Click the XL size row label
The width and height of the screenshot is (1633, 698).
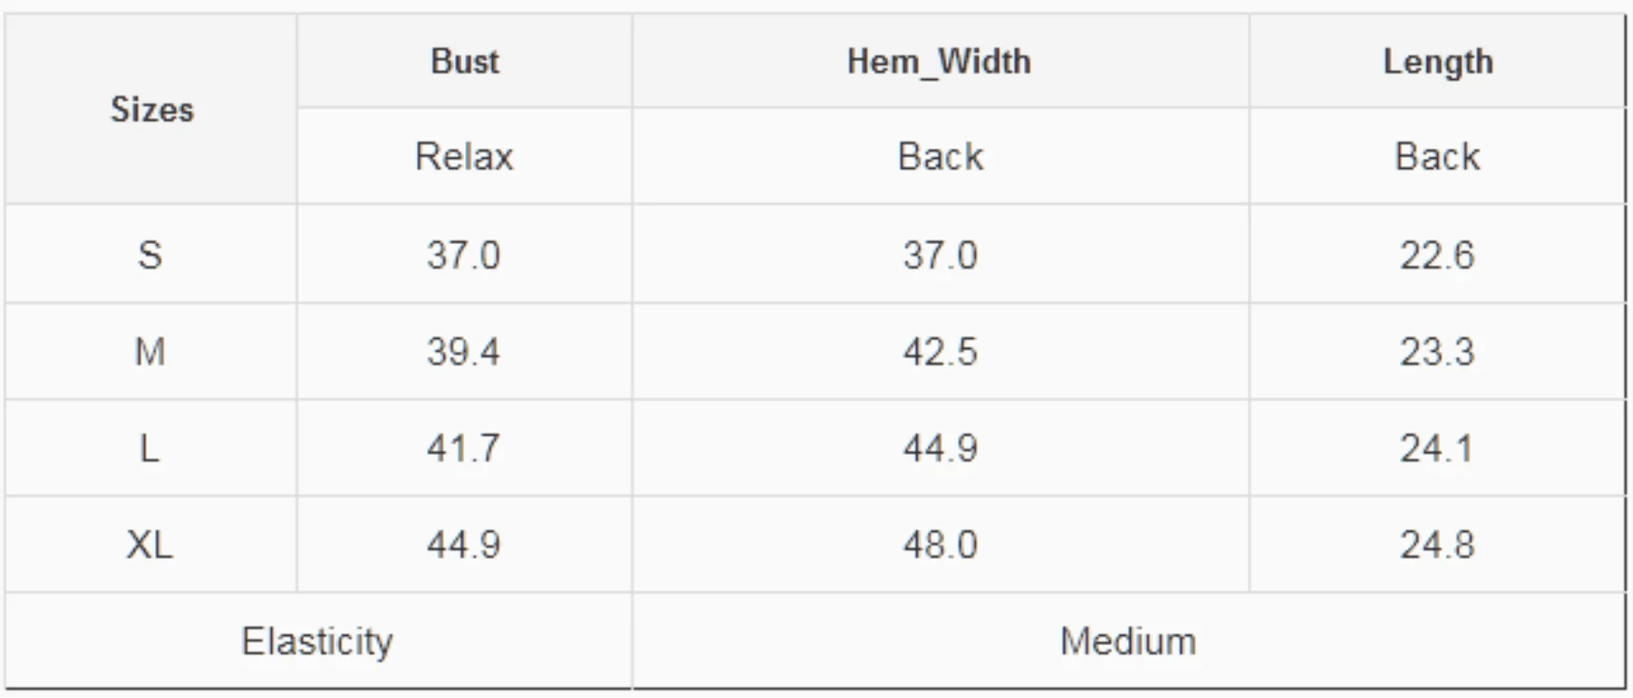150,545
